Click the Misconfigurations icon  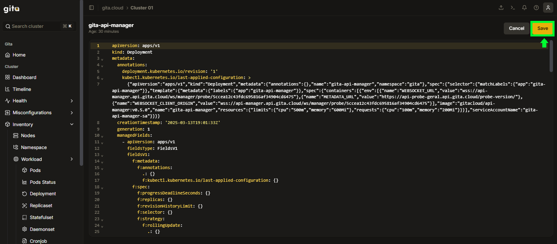pos(7,113)
